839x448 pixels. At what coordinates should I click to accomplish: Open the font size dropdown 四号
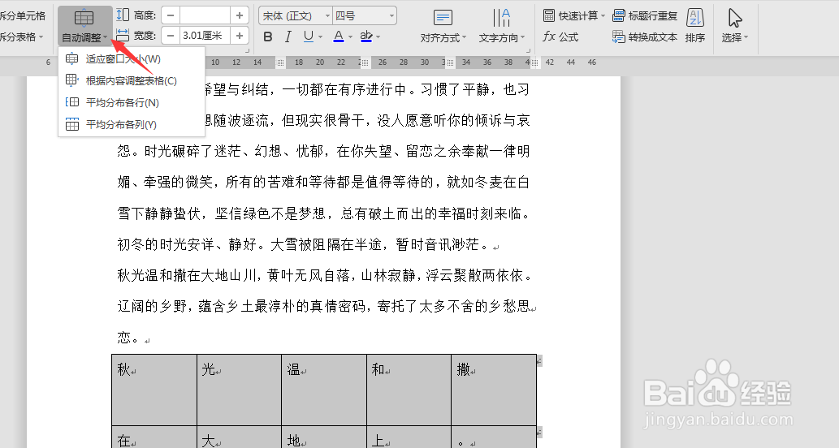pos(365,16)
